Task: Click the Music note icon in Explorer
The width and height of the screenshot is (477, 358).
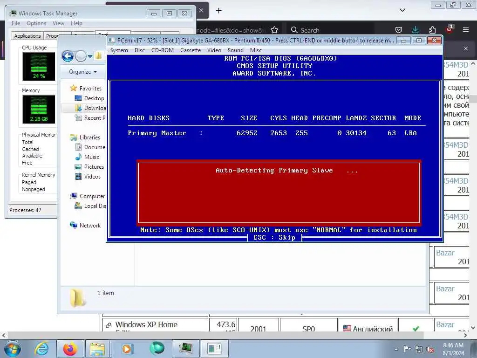Action: pos(78,157)
